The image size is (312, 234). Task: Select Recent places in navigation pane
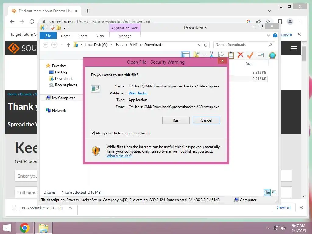click(x=66, y=85)
